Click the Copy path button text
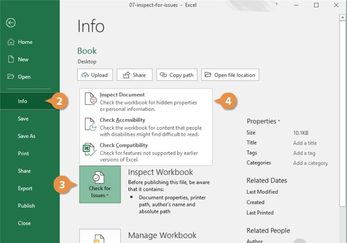Viewport: 347px width, 243px height. [181, 75]
